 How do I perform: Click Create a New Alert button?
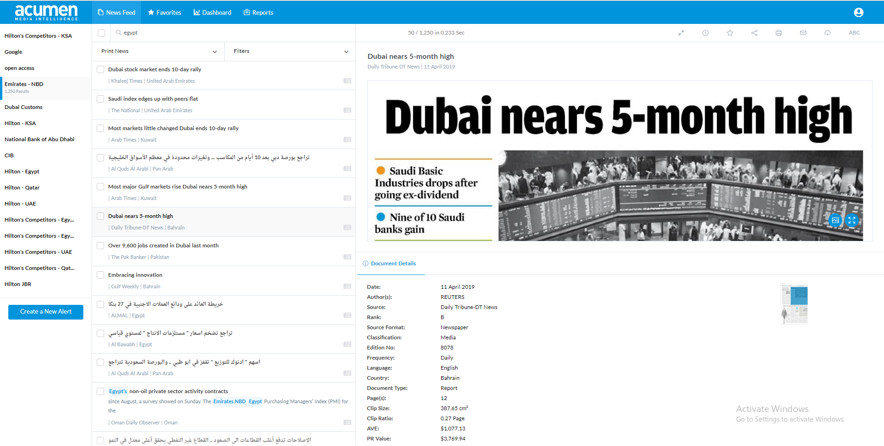[46, 312]
